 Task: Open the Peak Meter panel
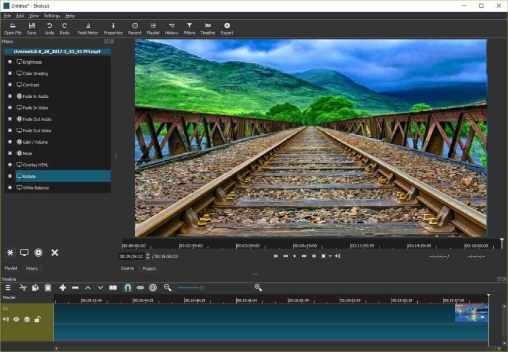(x=88, y=29)
